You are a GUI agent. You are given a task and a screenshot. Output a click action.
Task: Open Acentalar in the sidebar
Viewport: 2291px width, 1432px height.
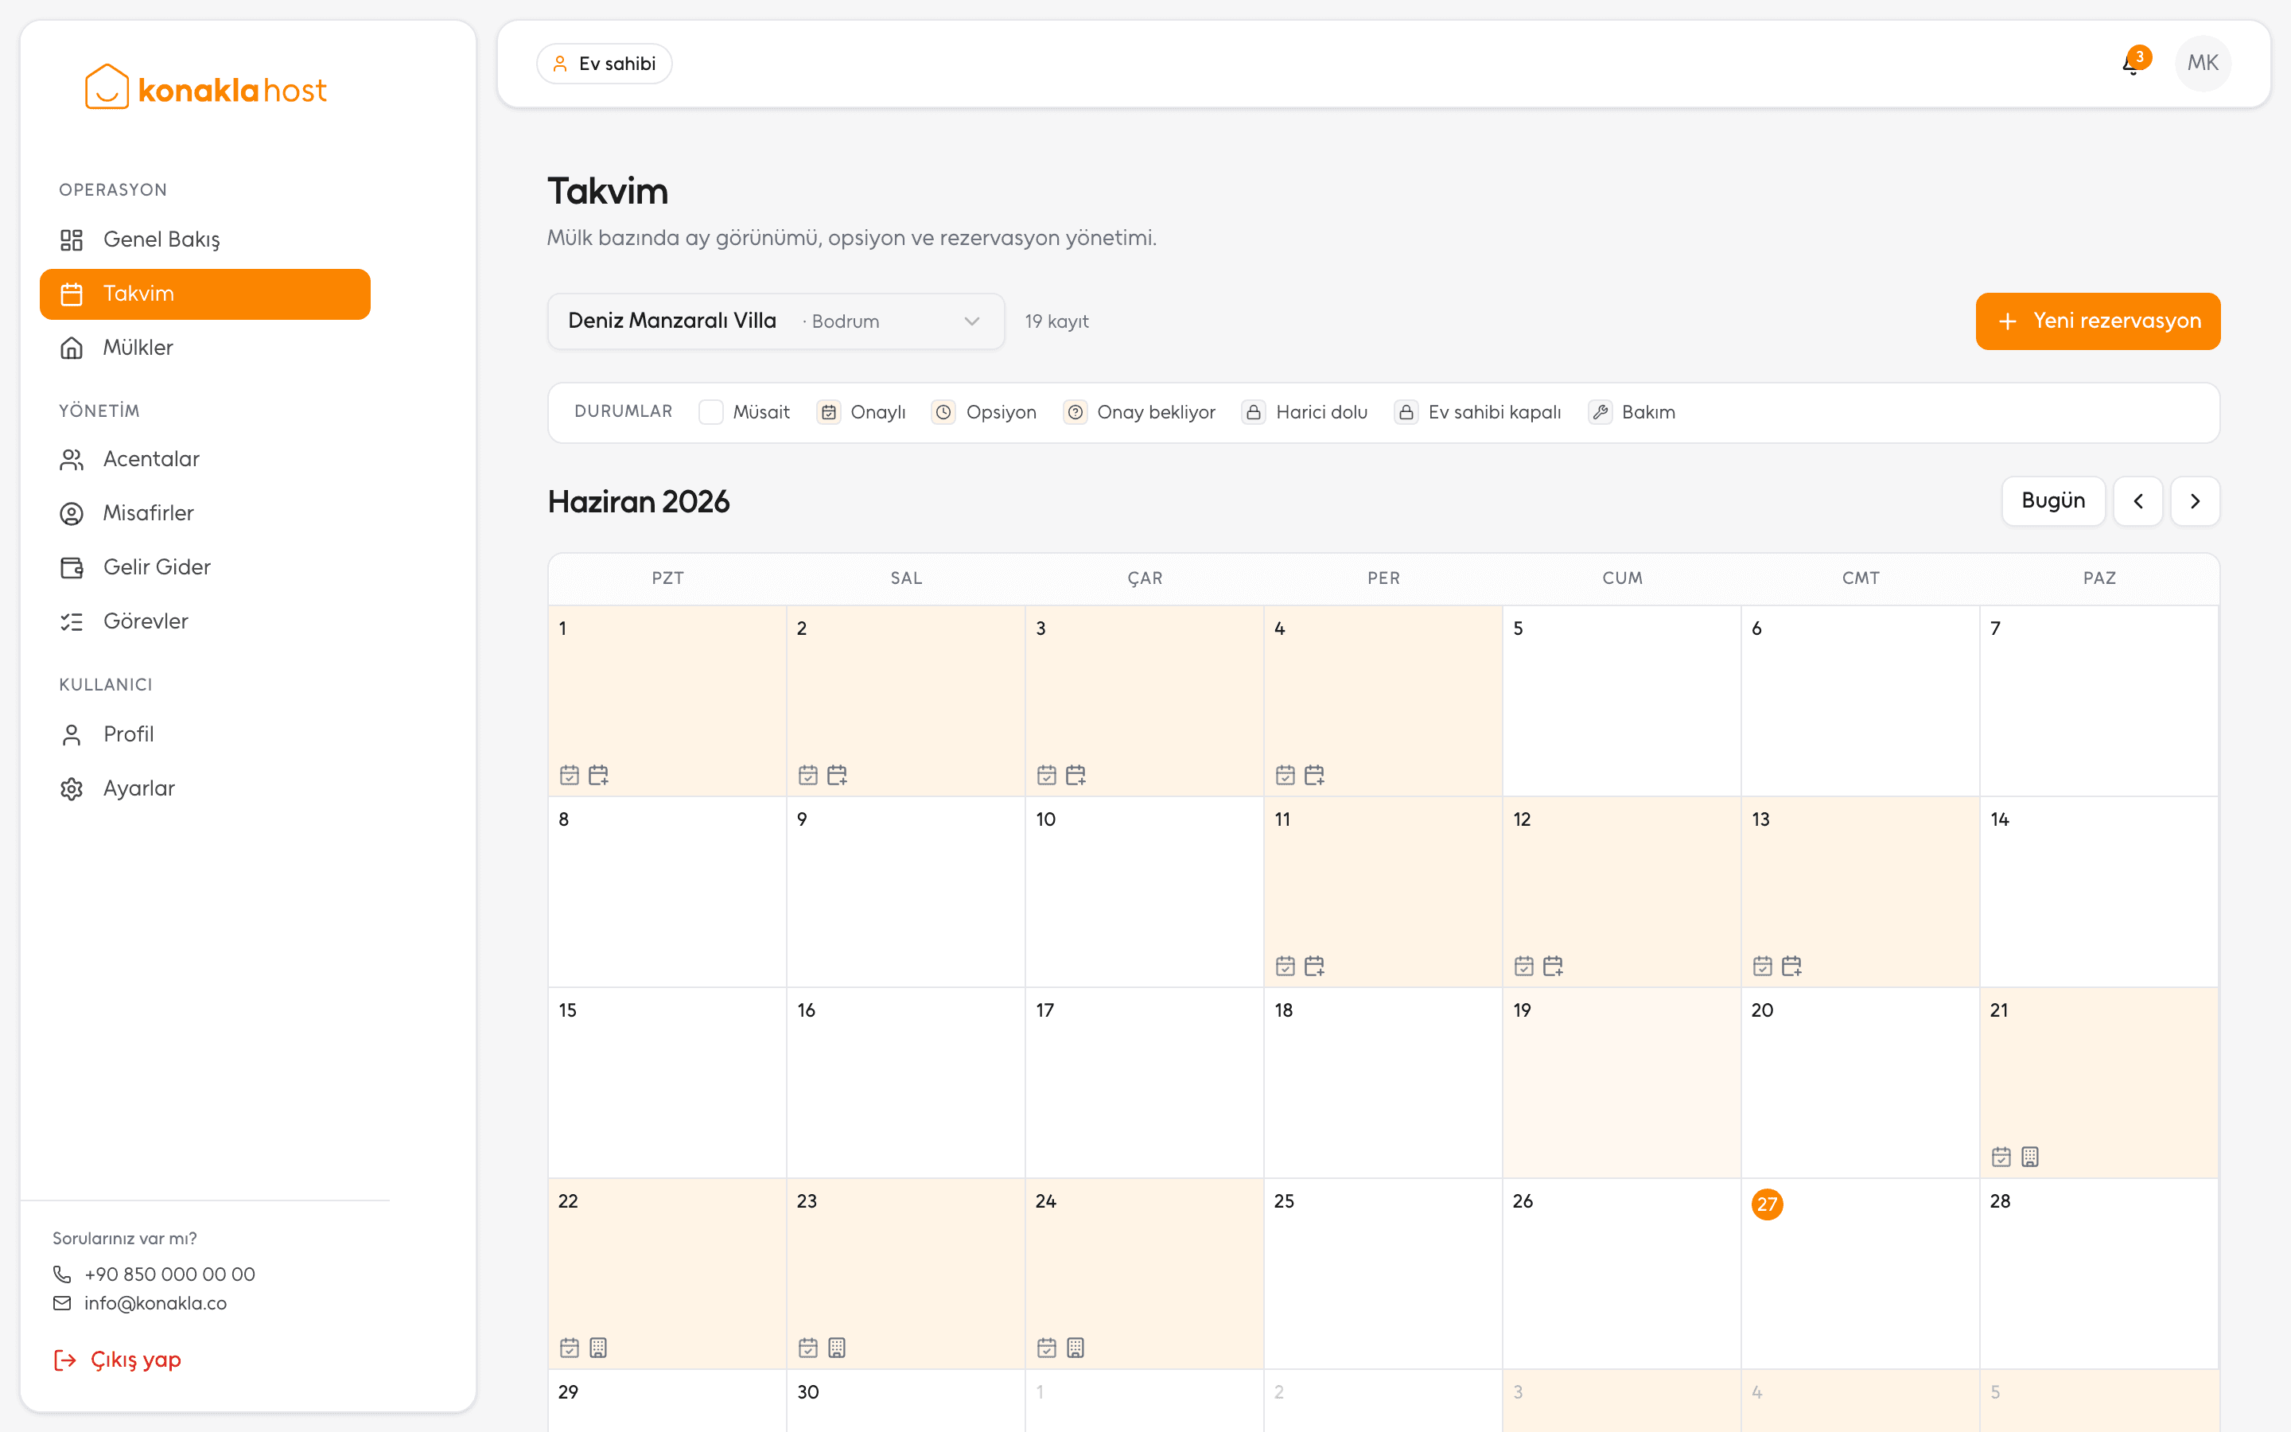click(204, 459)
